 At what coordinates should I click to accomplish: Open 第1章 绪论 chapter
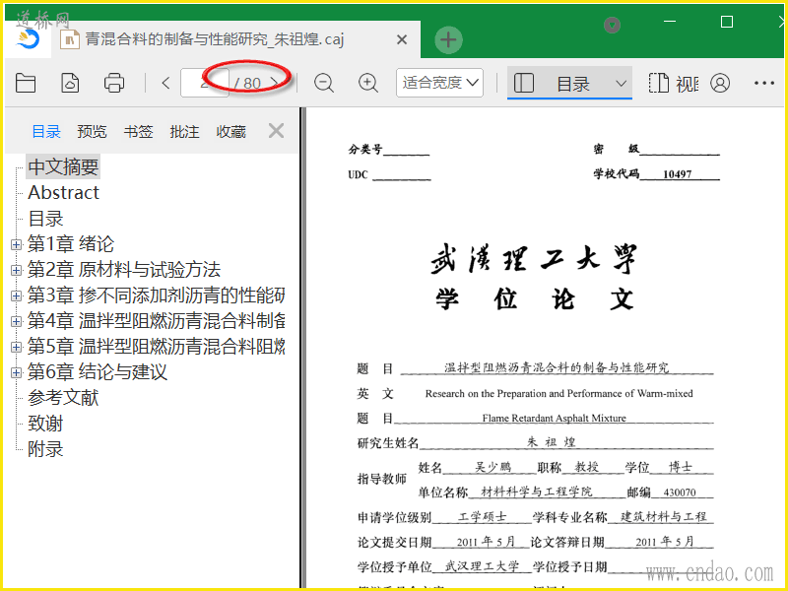[x=71, y=244]
